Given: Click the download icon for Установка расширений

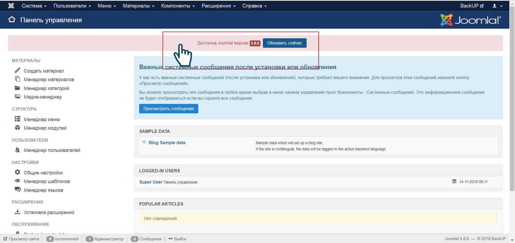Looking at the screenshot, I should pyautogui.click(x=17, y=212).
